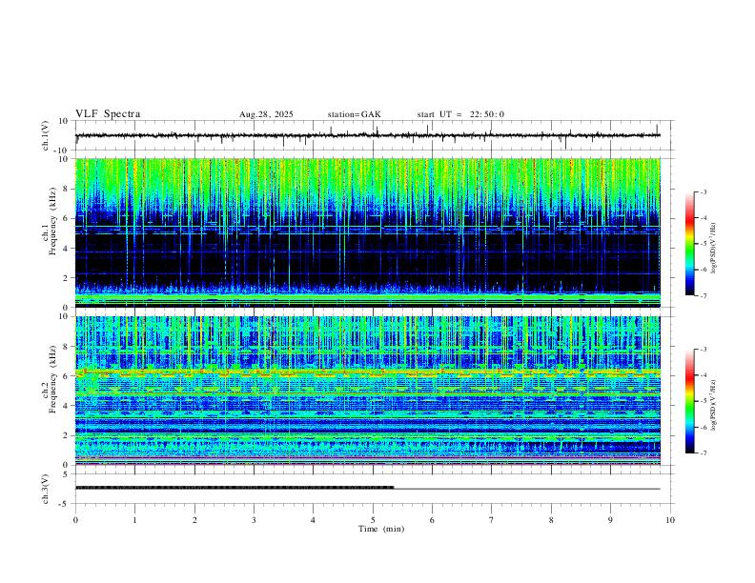This screenshot has height=583, width=755.
Task: Click the time axis tick label "9"
Action: point(610,520)
